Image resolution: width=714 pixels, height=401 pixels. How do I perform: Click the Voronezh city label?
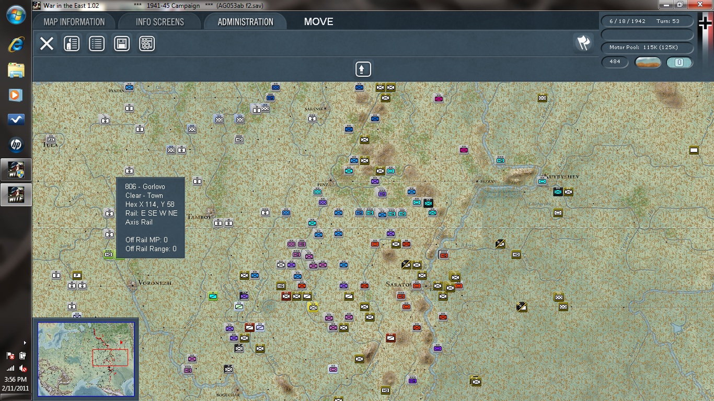point(155,282)
